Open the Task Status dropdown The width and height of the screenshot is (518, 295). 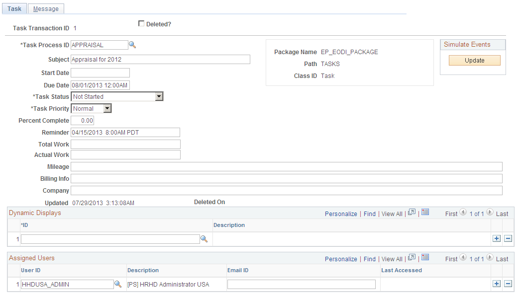(x=159, y=96)
